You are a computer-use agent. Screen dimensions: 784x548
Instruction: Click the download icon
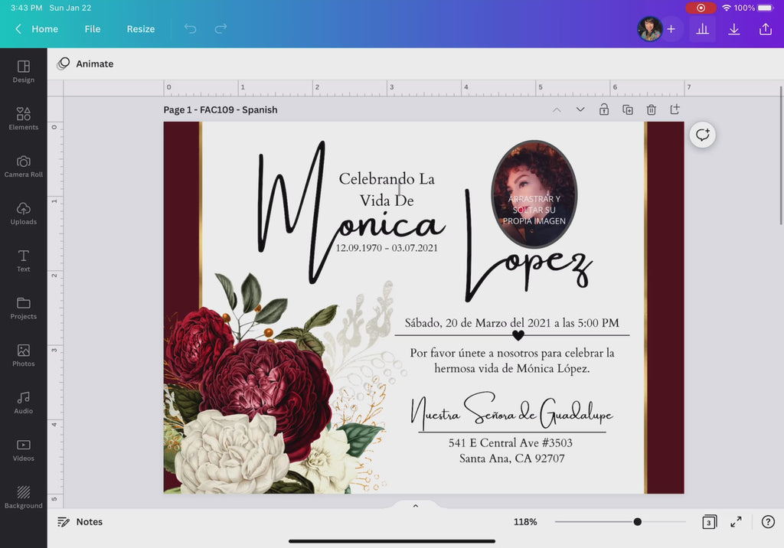(733, 29)
